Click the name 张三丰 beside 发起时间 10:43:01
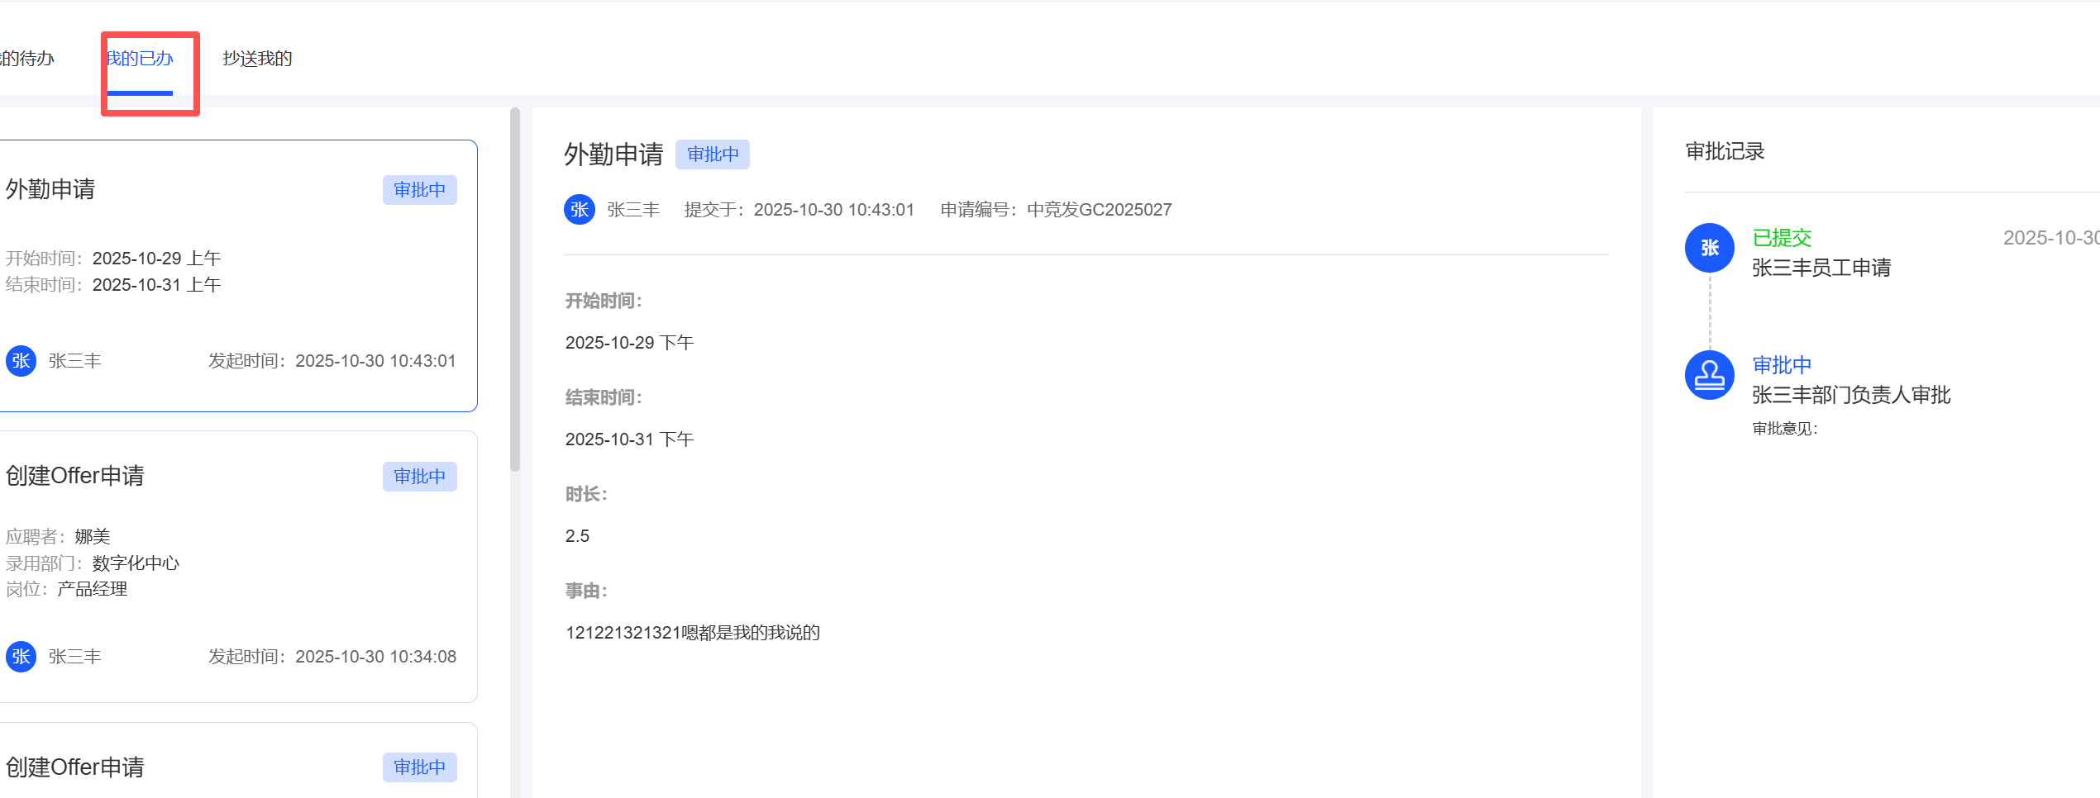2100x798 pixels. [x=75, y=361]
